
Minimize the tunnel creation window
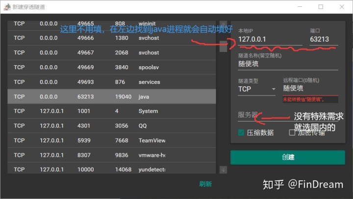click(298, 7)
